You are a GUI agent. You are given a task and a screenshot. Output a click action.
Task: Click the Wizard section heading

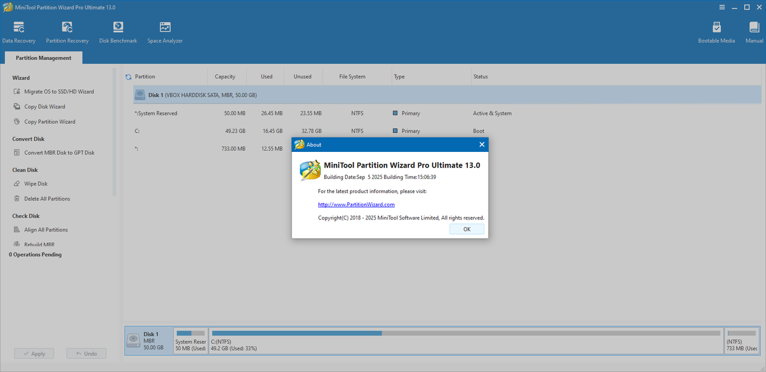click(x=21, y=78)
